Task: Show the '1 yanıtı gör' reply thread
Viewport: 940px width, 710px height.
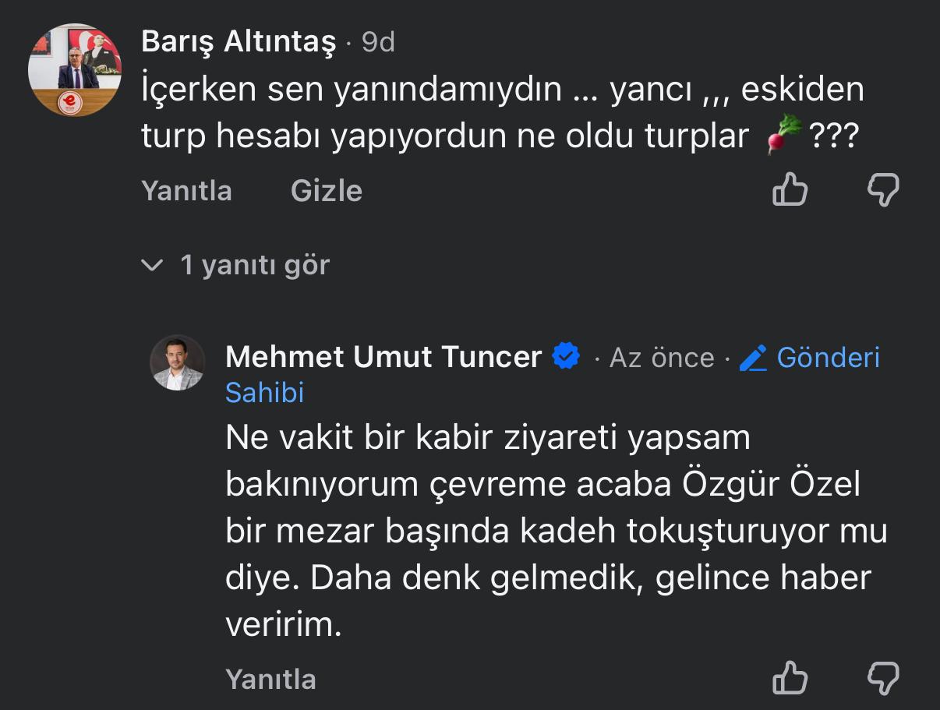Action: click(255, 265)
